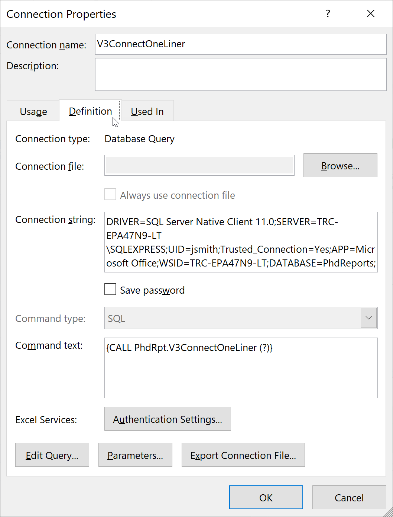Click the Browse button for connection file
The width and height of the screenshot is (393, 517).
pos(340,165)
